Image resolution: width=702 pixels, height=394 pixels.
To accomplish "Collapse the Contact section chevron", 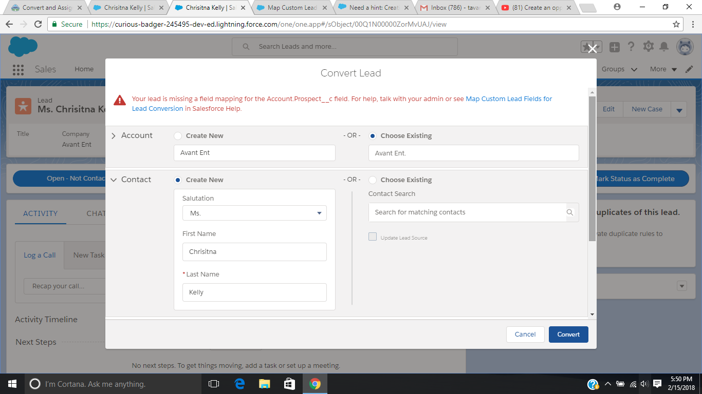I will pyautogui.click(x=114, y=180).
